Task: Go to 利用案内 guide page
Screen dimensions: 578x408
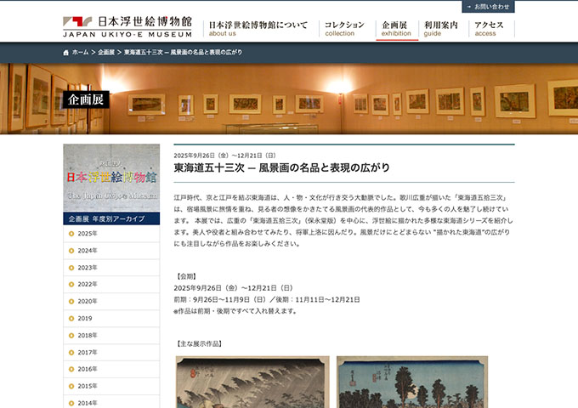Action: (440, 29)
